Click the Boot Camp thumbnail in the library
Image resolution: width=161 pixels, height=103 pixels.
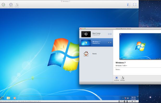[x=86, y=34]
